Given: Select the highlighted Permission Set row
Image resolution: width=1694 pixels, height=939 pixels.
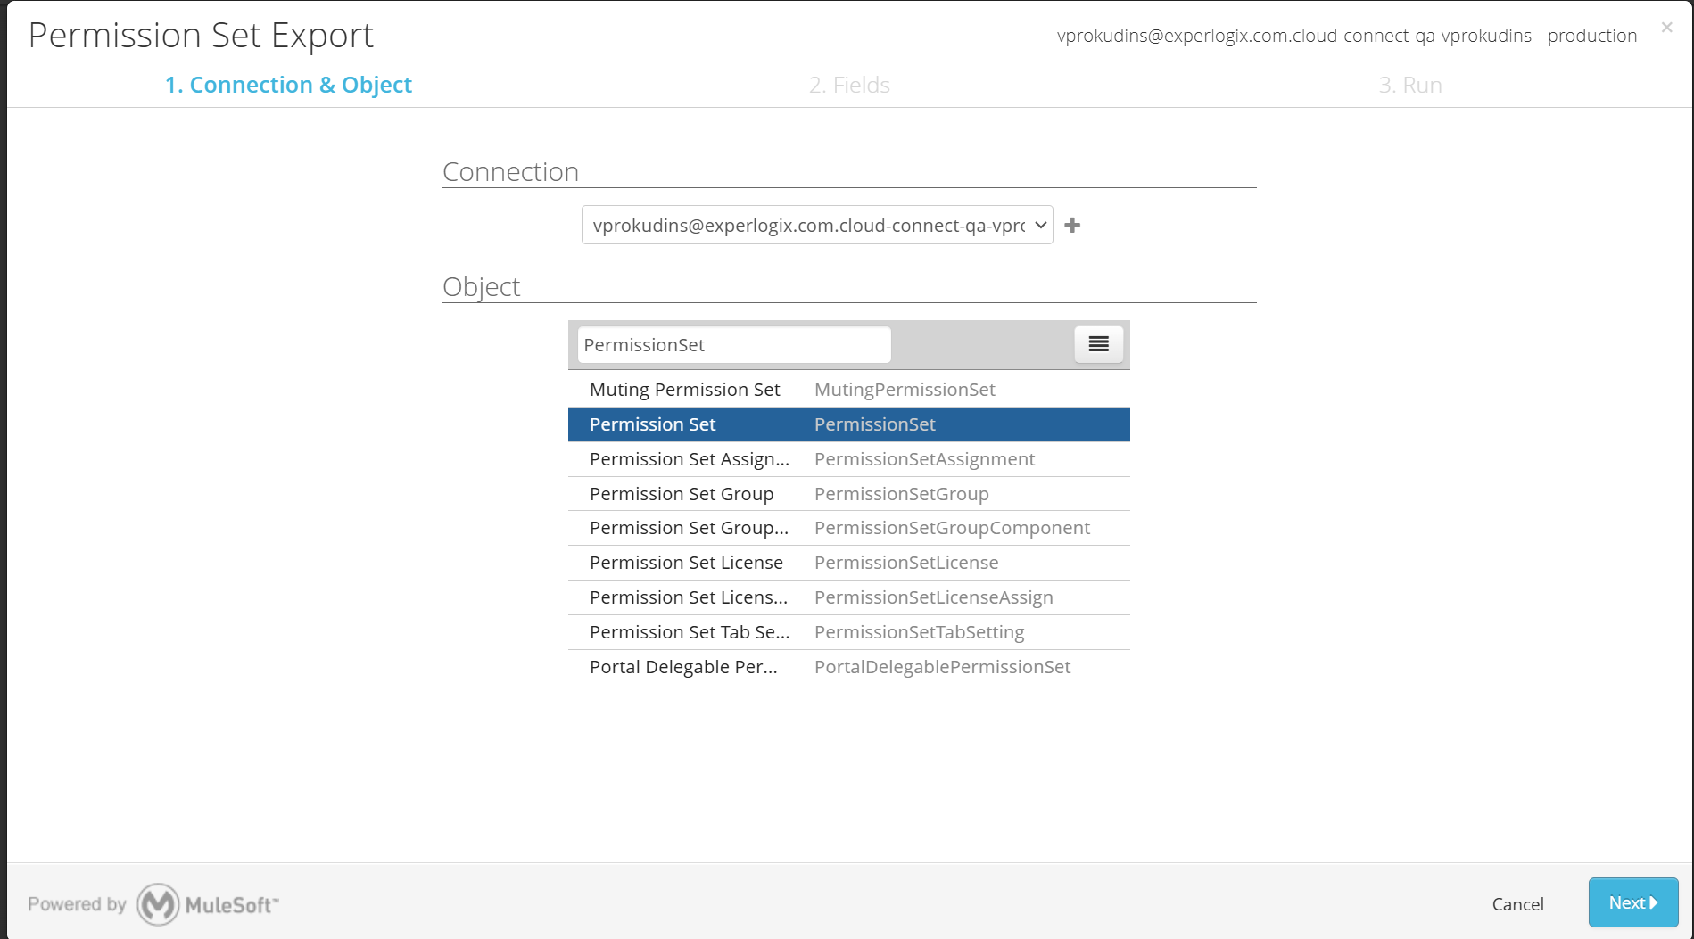Looking at the screenshot, I should coord(849,424).
